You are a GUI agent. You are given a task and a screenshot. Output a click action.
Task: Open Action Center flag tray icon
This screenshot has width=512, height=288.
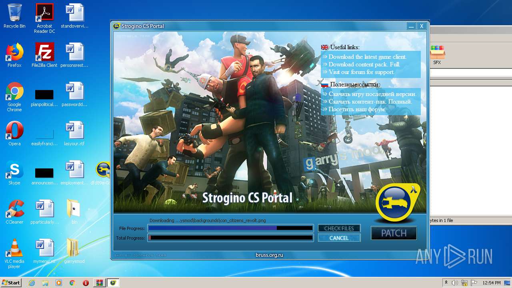[474, 283]
